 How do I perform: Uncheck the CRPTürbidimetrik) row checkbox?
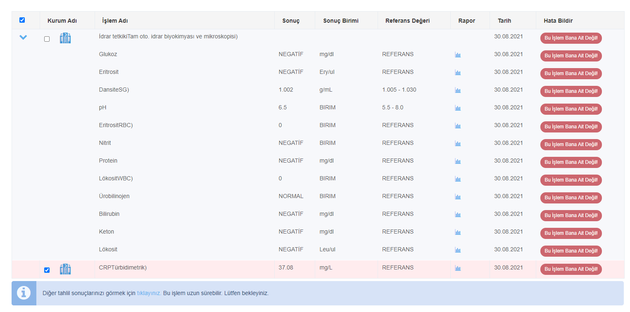click(47, 270)
